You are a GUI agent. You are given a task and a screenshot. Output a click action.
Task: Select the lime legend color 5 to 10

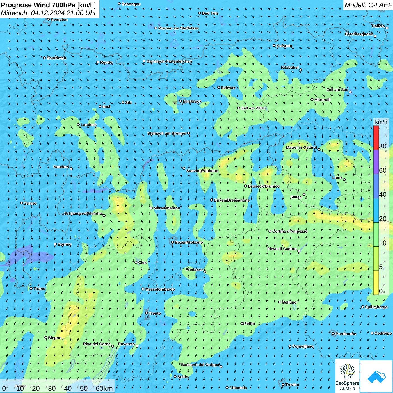[x=376, y=259]
